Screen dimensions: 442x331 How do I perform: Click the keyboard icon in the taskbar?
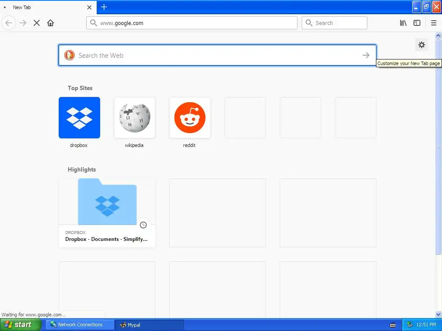click(393, 325)
